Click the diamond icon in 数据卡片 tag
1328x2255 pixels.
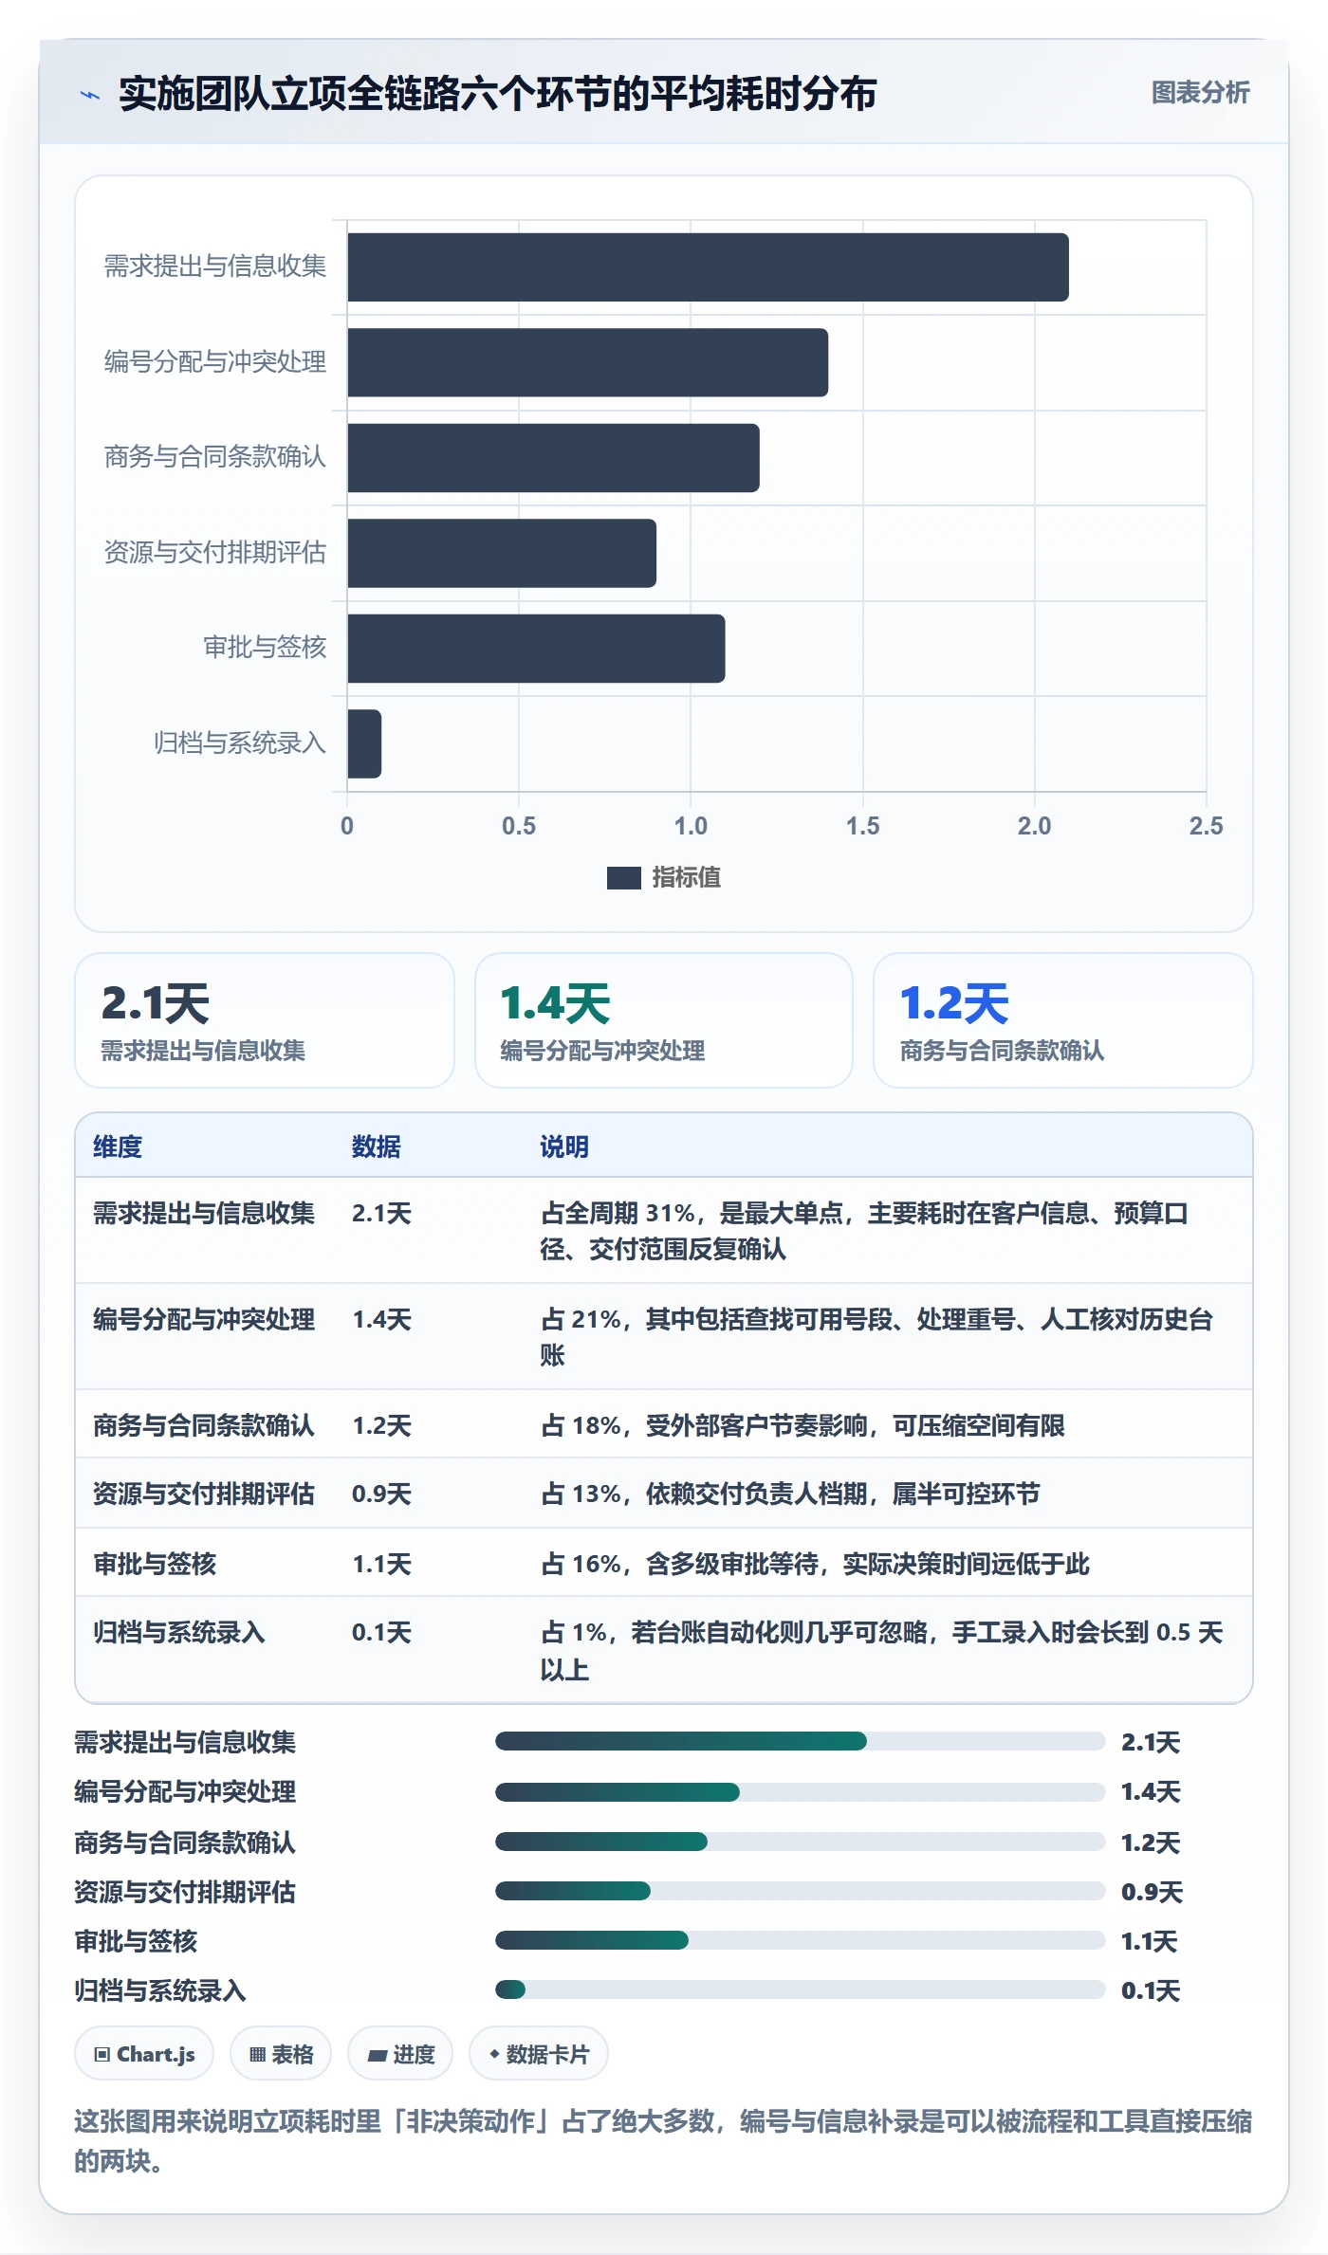(x=494, y=2054)
